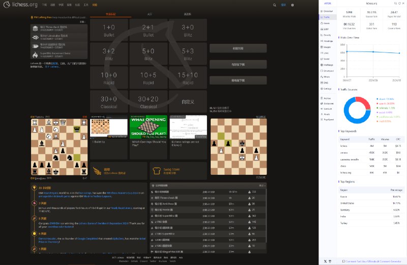Screen dimensions: 407x265
Task: Click the X (Twitter) icon in AITDK footer
Action: click(x=325, y=261)
